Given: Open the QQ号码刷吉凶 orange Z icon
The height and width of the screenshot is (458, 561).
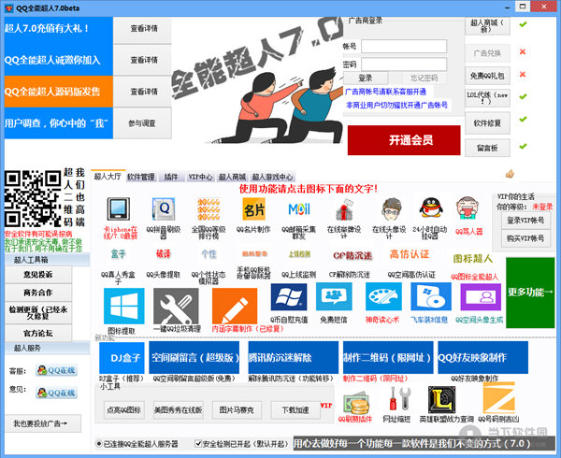Looking at the screenshot, I should 498,397.
